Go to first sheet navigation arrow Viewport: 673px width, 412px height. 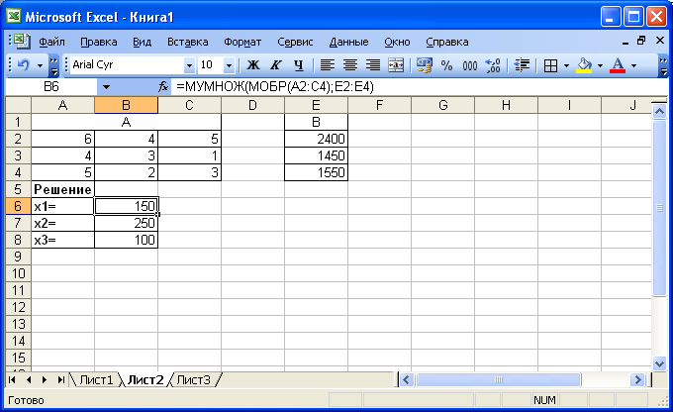(12, 379)
